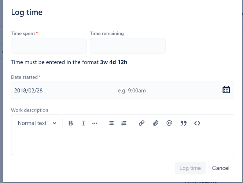
Task: Click the Time spent input field
Action: coord(49,46)
